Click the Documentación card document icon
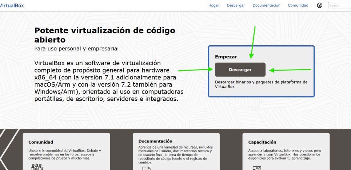The width and height of the screenshot is (351, 170). (x=147, y=168)
